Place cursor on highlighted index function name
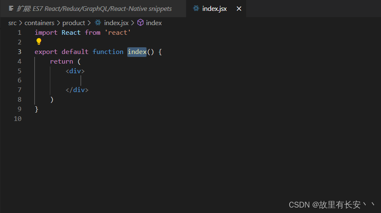 [137, 52]
